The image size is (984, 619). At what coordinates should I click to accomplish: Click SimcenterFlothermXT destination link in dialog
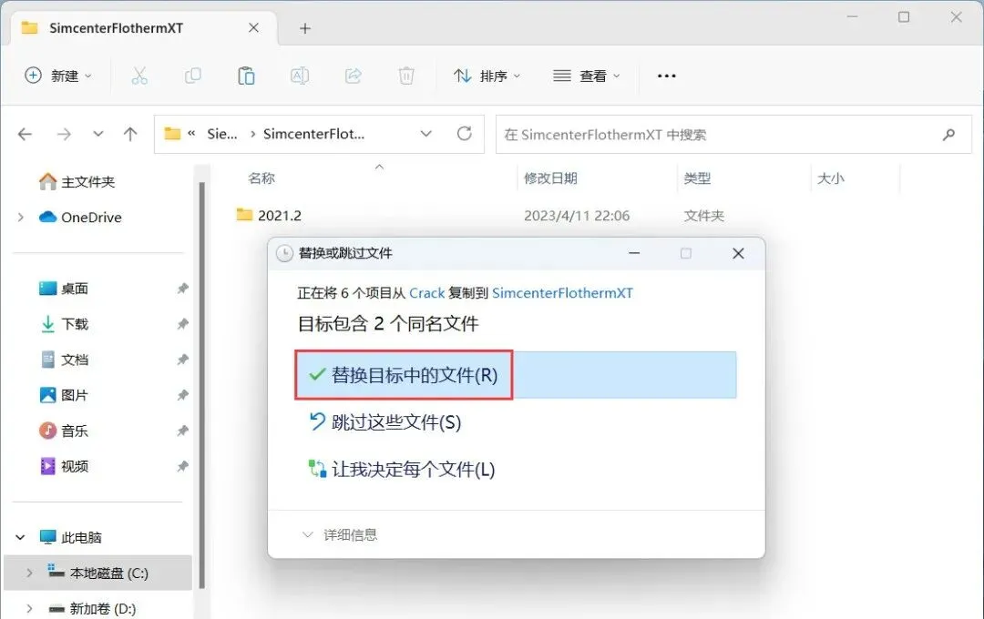562,293
